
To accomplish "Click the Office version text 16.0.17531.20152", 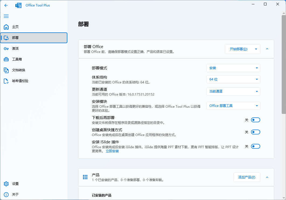I will tap(141, 94).
